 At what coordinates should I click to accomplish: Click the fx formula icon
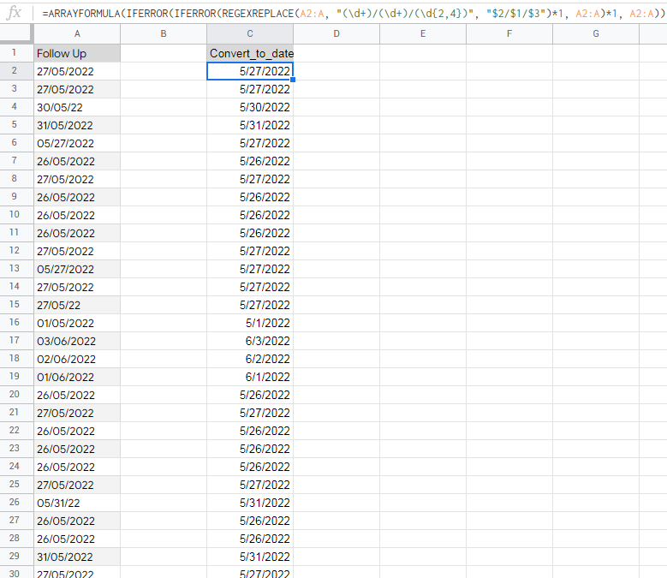click(x=14, y=13)
